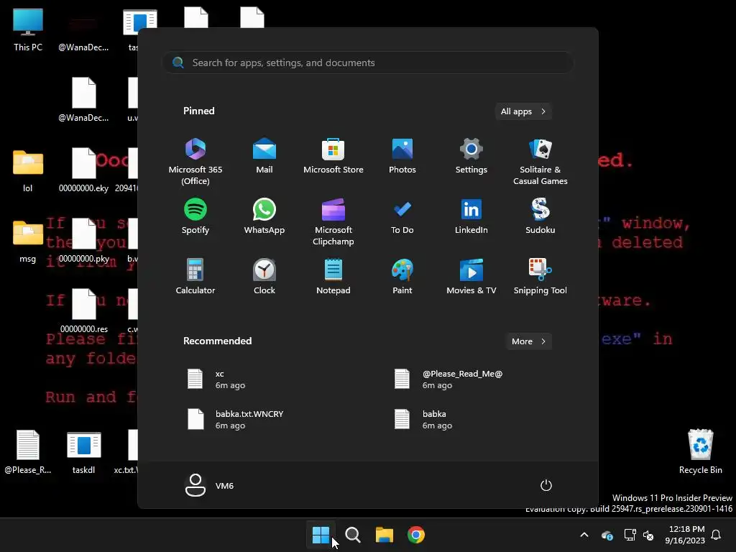
Task: Open the VM6 user account menu
Action: [x=209, y=485]
